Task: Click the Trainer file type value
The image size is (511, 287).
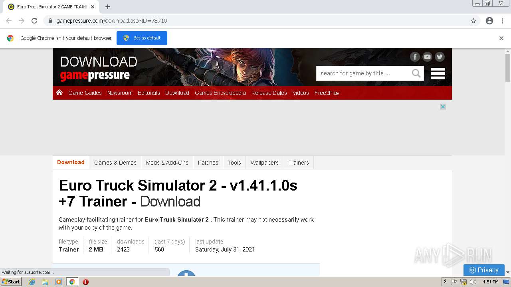Action: [x=69, y=250]
